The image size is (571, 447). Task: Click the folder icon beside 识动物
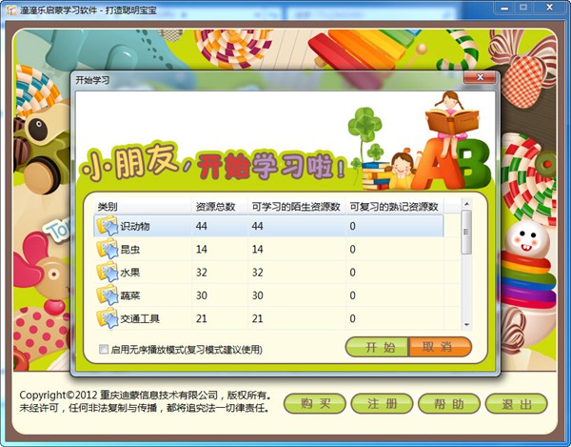[108, 226]
